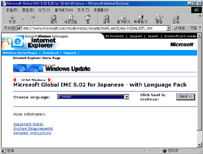Click All Products in top navigation
This screenshot has height=154, width=203.
[x=114, y=36]
